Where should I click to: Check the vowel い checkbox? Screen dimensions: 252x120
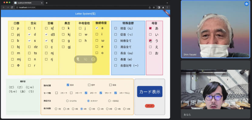(x=150, y=34)
